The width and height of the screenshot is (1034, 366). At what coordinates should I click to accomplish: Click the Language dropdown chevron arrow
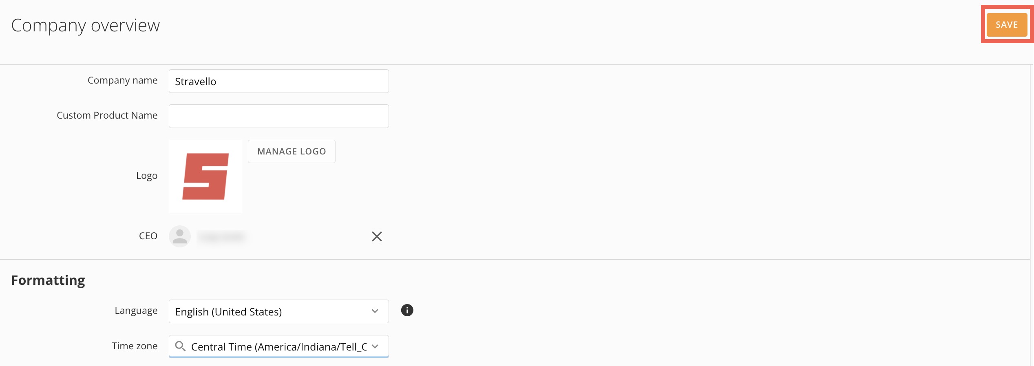(x=374, y=311)
